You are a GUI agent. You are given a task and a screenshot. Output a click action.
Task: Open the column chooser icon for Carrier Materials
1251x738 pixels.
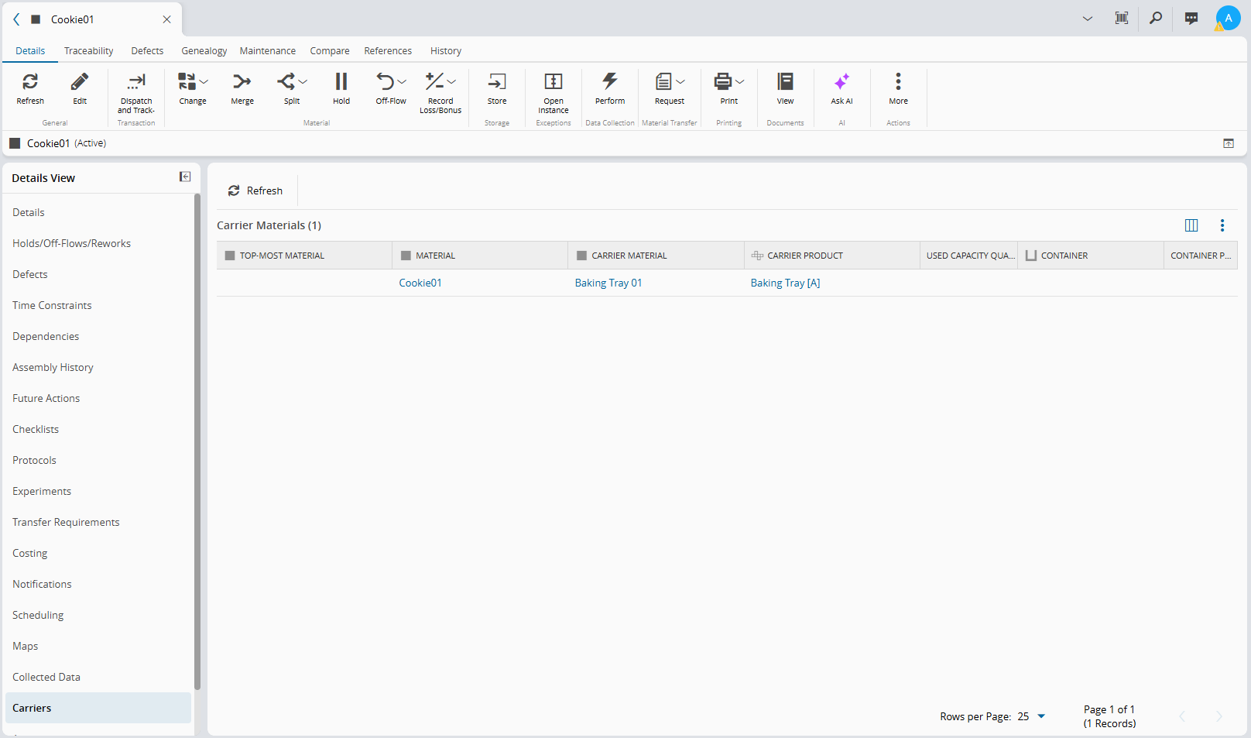tap(1191, 225)
